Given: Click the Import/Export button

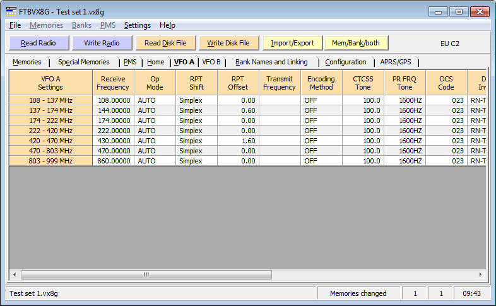Looking at the screenshot, I should [293, 43].
